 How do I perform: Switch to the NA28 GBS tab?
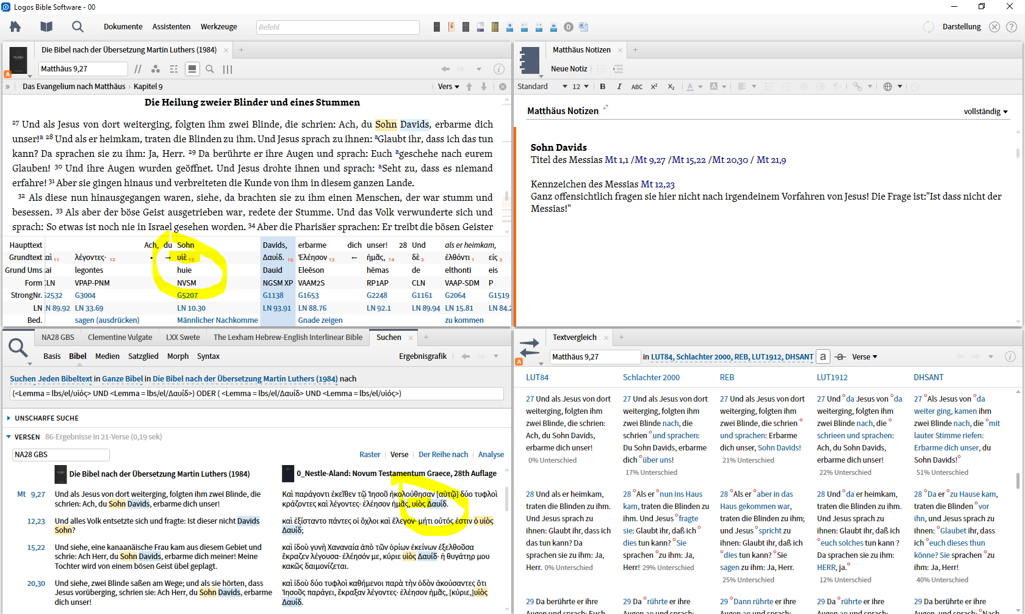pyautogui.click(x=58, y=338)
